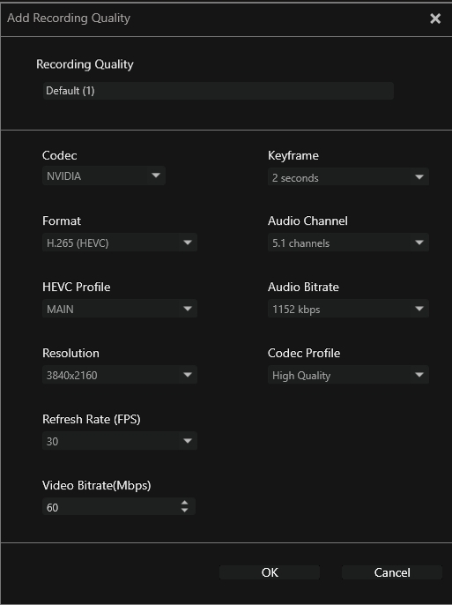Click the Cancel button
Viewport: 452px width, 605px height.
(x=392, y=572)
